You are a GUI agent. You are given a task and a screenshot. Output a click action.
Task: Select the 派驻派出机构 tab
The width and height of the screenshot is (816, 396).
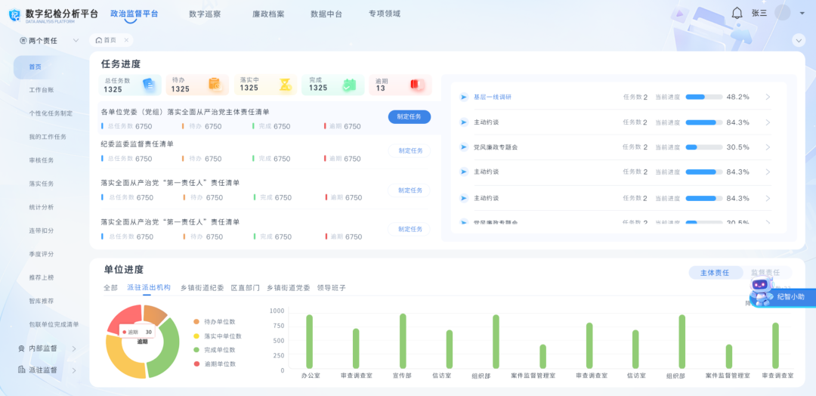pyautogui.click(x=149, y=288)
